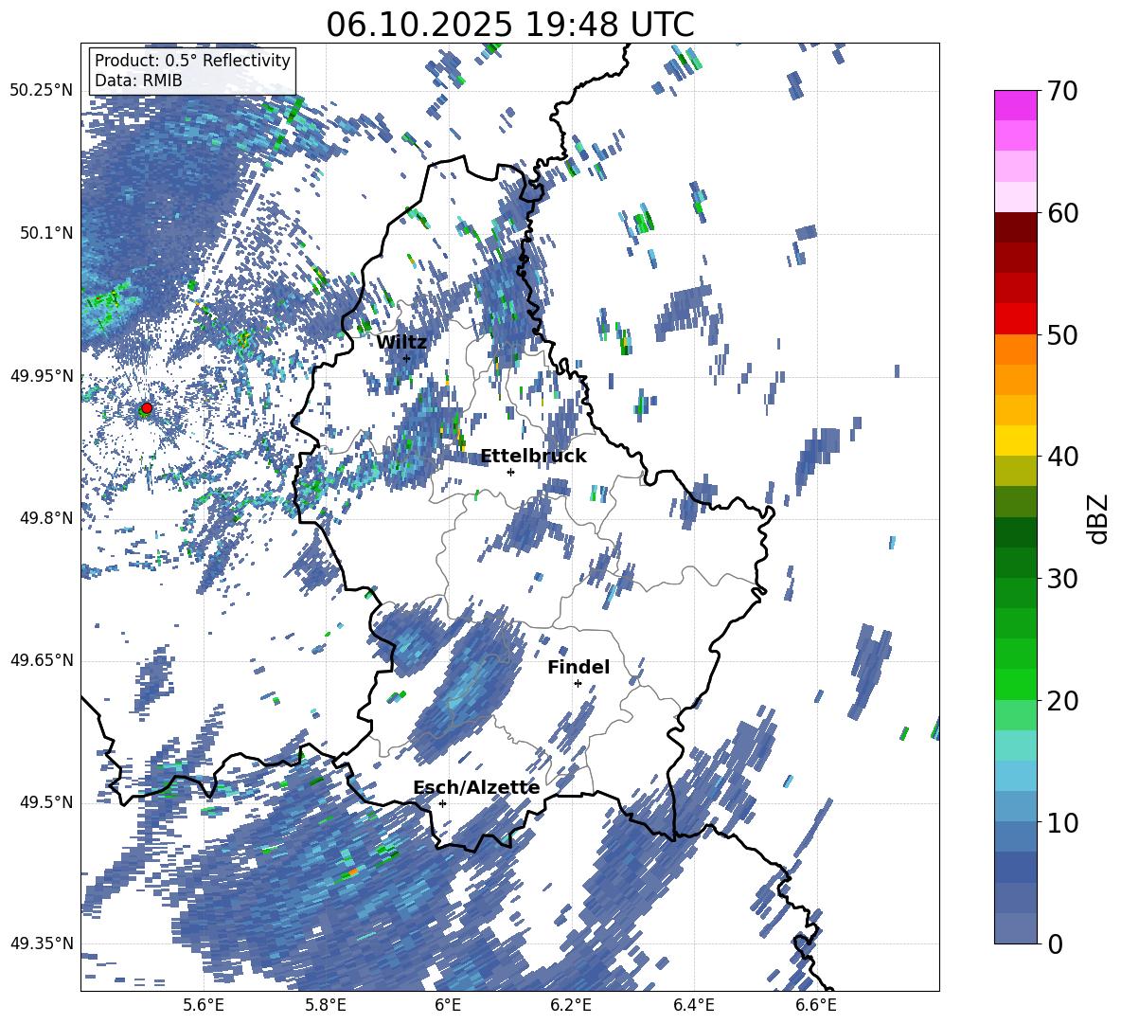This screenshot has height=1024, width=1121.
Task: Click the '50.1°N' latitude tick label
Action: pos(46,233)
